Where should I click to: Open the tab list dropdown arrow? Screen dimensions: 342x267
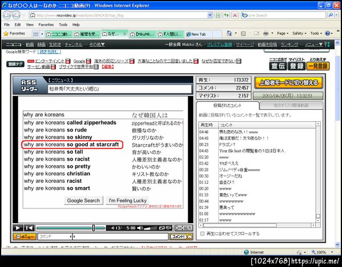click(x=42, y=34)
